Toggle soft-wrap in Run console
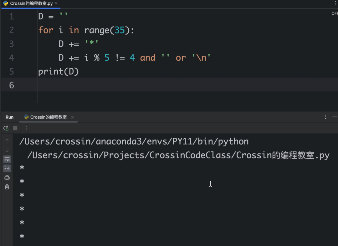338x246 pixels. point(7,159)
